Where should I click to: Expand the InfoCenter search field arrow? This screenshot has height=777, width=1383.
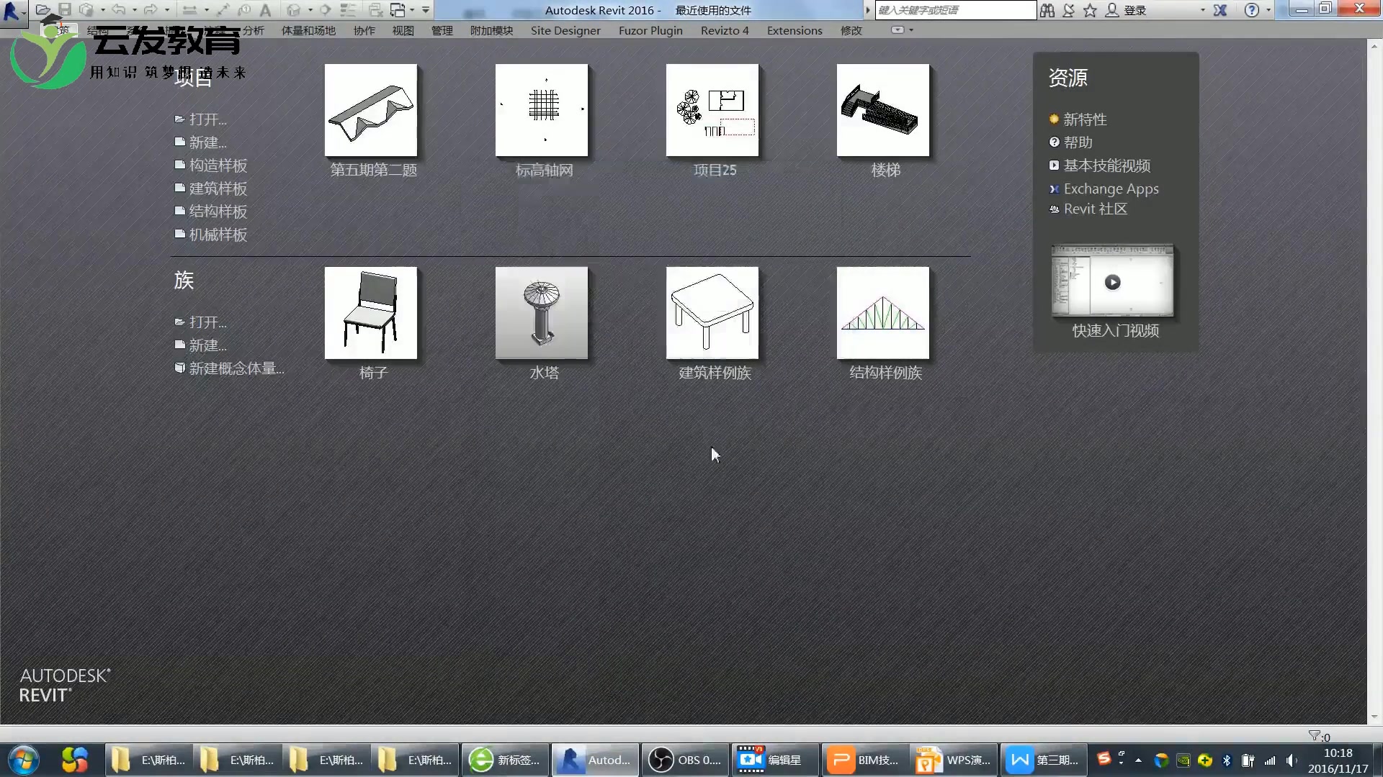coord(868,10)
